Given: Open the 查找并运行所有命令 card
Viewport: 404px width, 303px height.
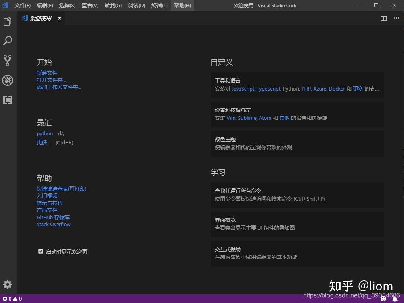Looking at the screenshot, I should click(x=297, y=195).
